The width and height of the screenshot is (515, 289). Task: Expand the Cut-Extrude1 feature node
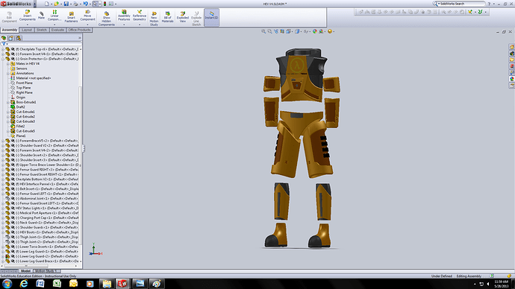pos(8,112)
